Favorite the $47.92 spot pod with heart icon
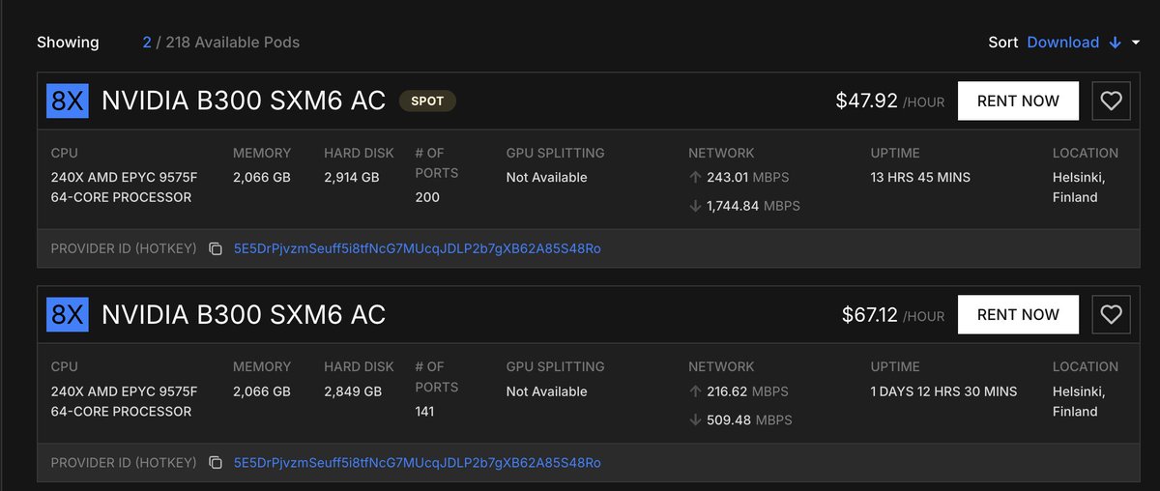 pyautogui.click(x=1111, y=101)
